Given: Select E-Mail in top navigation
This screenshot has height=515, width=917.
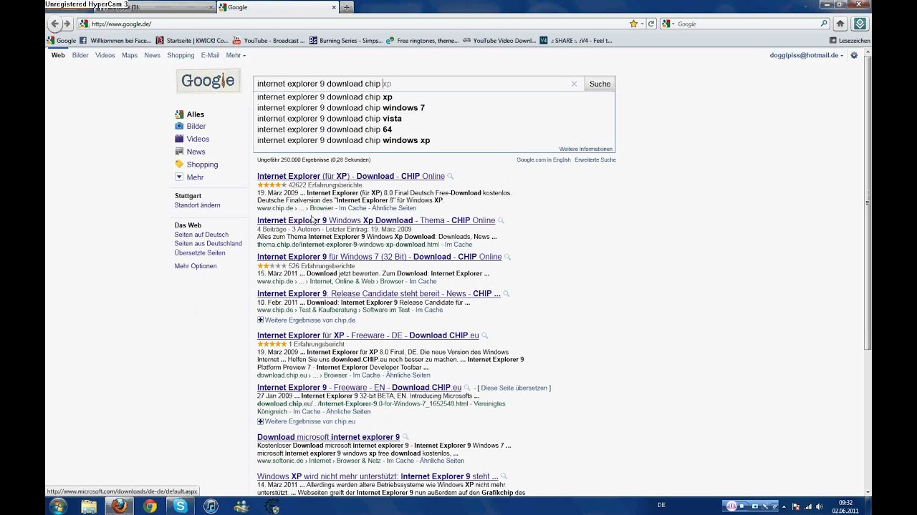Looking at the screenshot, I should pyautogui.click(x=210, y=55).
